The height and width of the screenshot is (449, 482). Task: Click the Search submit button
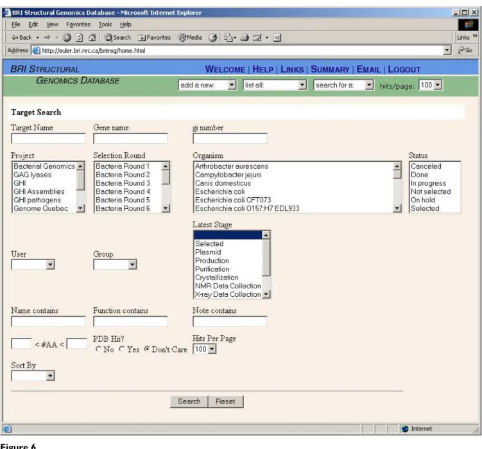189,401
